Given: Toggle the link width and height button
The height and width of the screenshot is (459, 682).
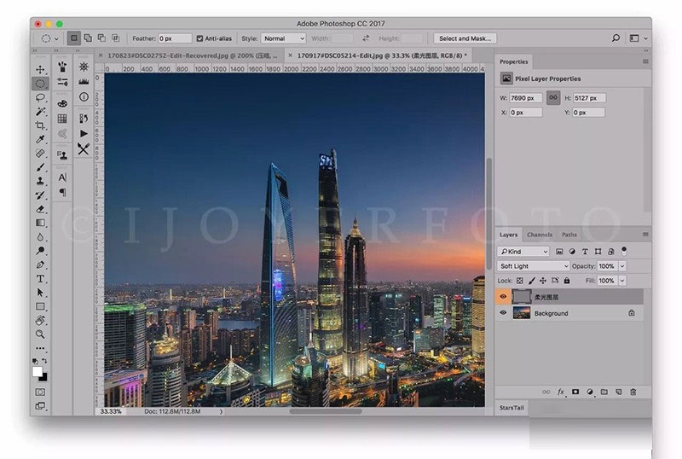Looking at the screenshot, I should click(552, 98).
